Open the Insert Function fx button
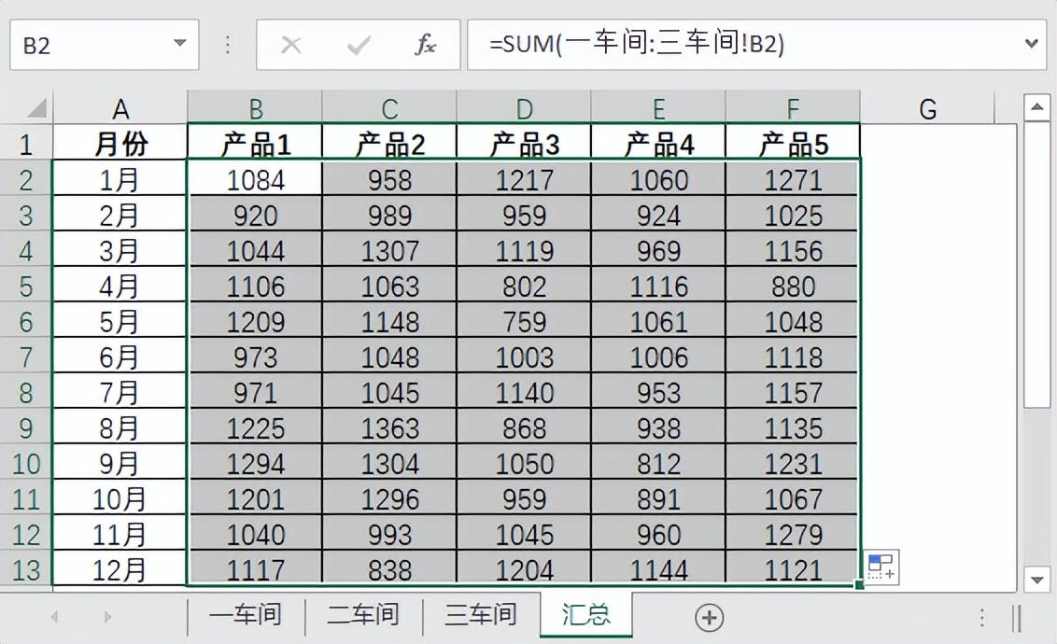Screen dimensions: 1057x644 [425, 45]
